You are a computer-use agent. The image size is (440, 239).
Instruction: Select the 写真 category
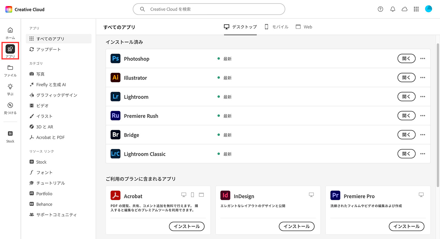click(x=37, y=74)
